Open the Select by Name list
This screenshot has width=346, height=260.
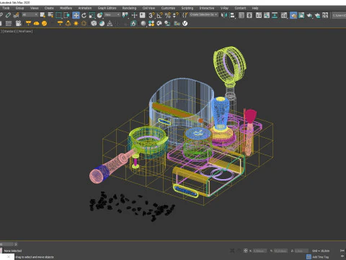point(50,15)
